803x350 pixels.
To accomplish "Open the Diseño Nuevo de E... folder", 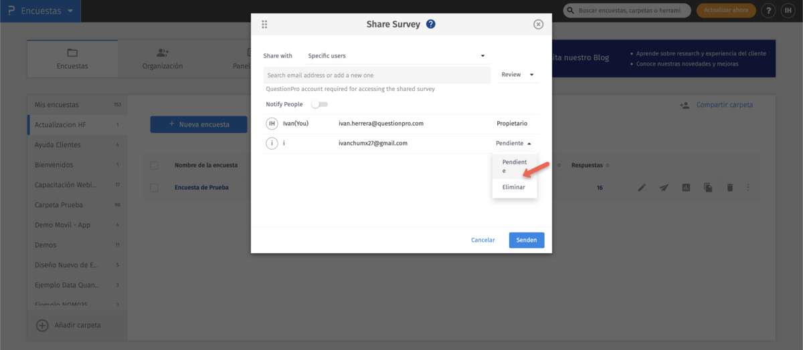I will 77,265.
